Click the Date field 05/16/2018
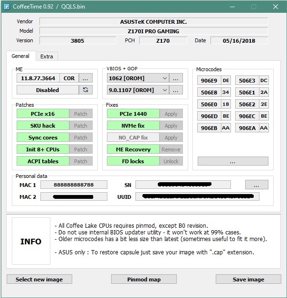 [x=239, y=40]
